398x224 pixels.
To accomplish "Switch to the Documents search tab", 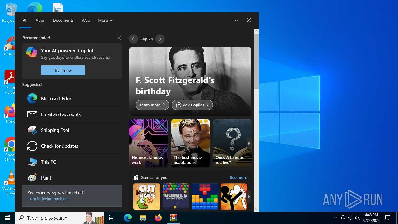I will [63, 20].
